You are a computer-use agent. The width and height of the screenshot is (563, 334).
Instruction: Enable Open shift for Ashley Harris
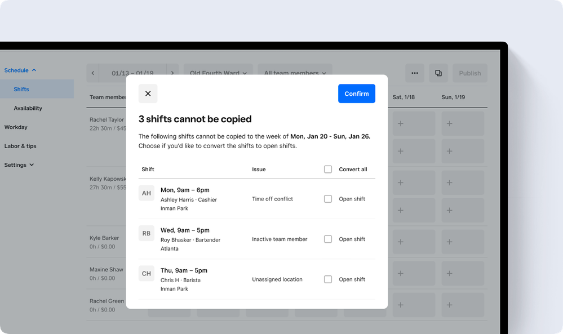[x=328, y=199]
